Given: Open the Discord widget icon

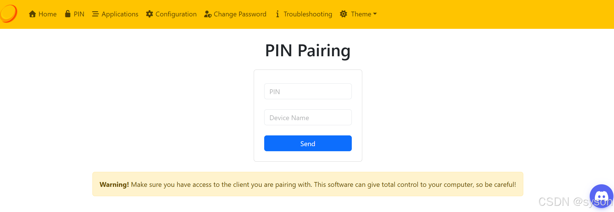Looking at the screenshot, I should coord(601,196).
